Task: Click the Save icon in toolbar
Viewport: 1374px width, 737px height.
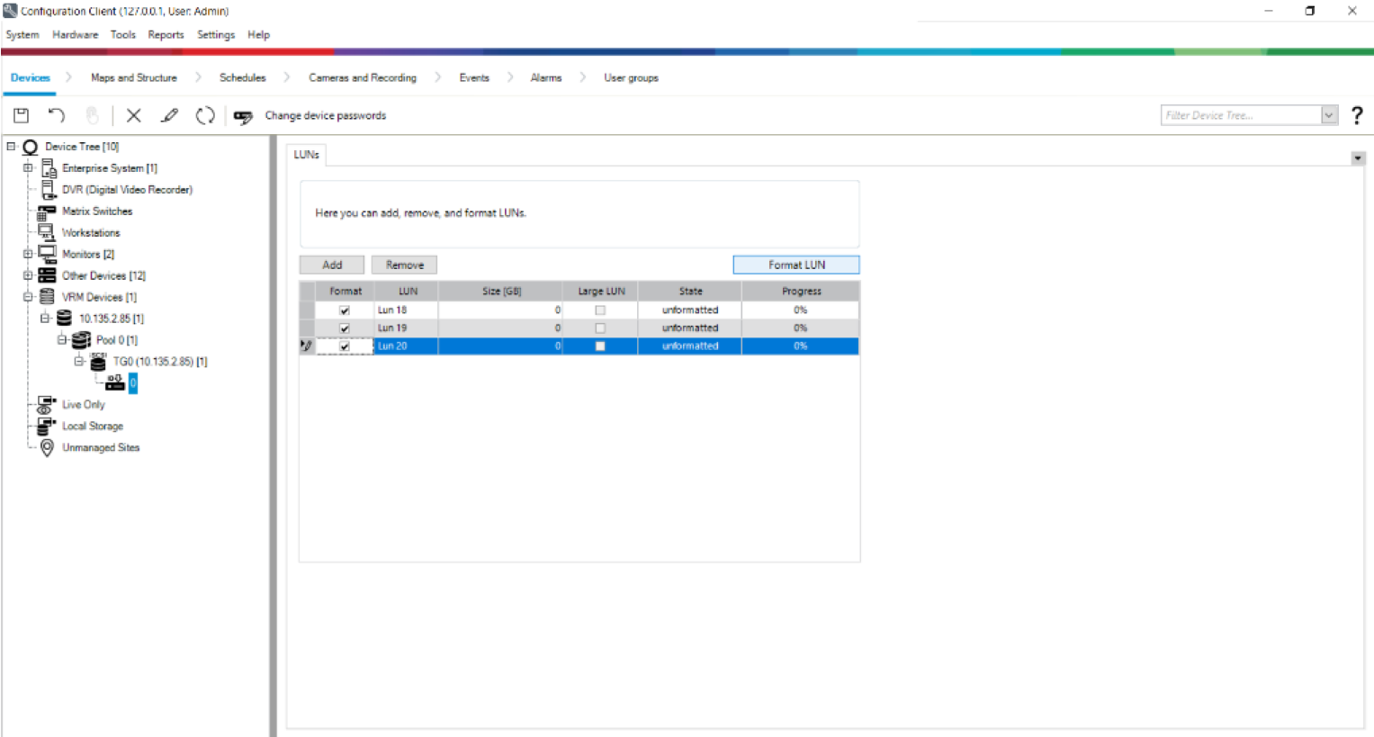Action: click(22, 115)
